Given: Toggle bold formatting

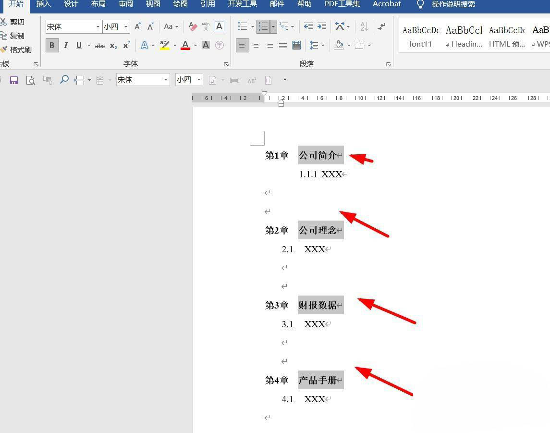Looking at the screenshot, I should tap(52, 45).
